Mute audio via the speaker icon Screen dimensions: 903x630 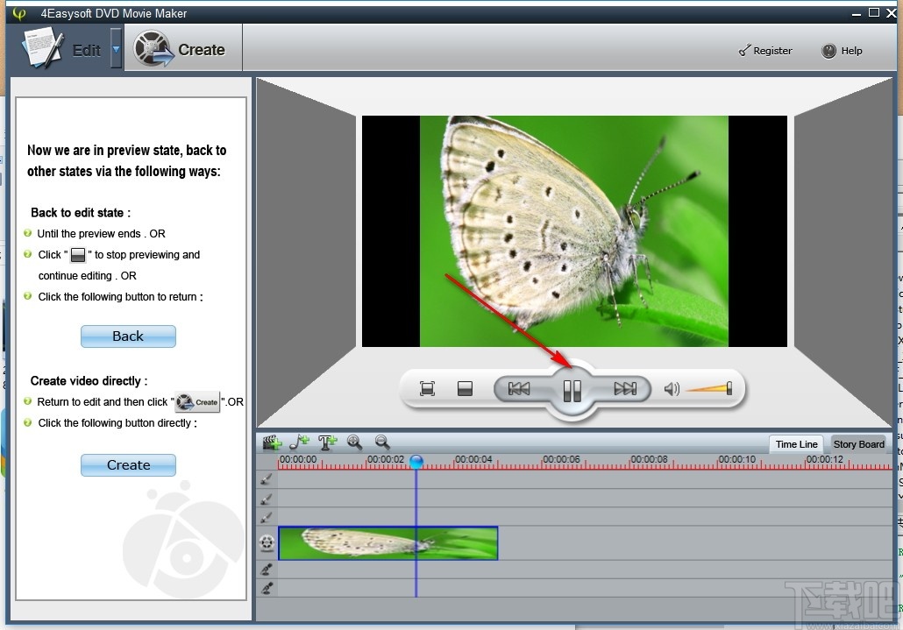point(672,387)
